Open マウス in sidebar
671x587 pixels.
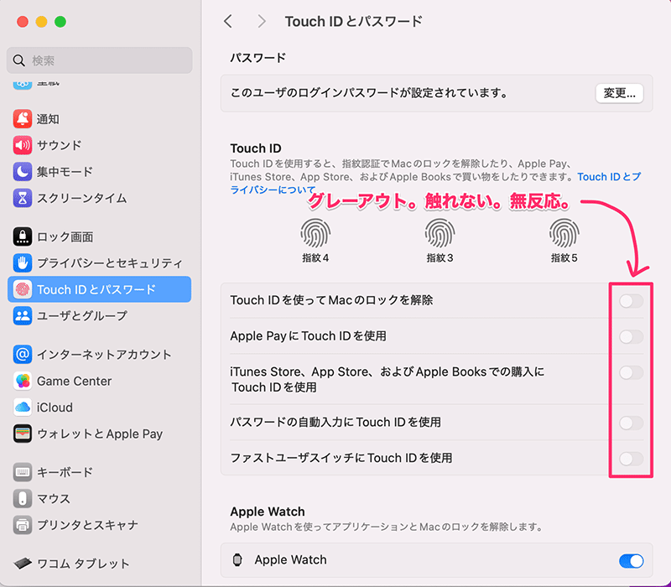point(99,498)
